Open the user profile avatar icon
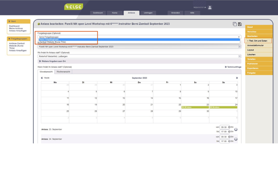This screenshot has height=184, width=278. pos(210,7)
